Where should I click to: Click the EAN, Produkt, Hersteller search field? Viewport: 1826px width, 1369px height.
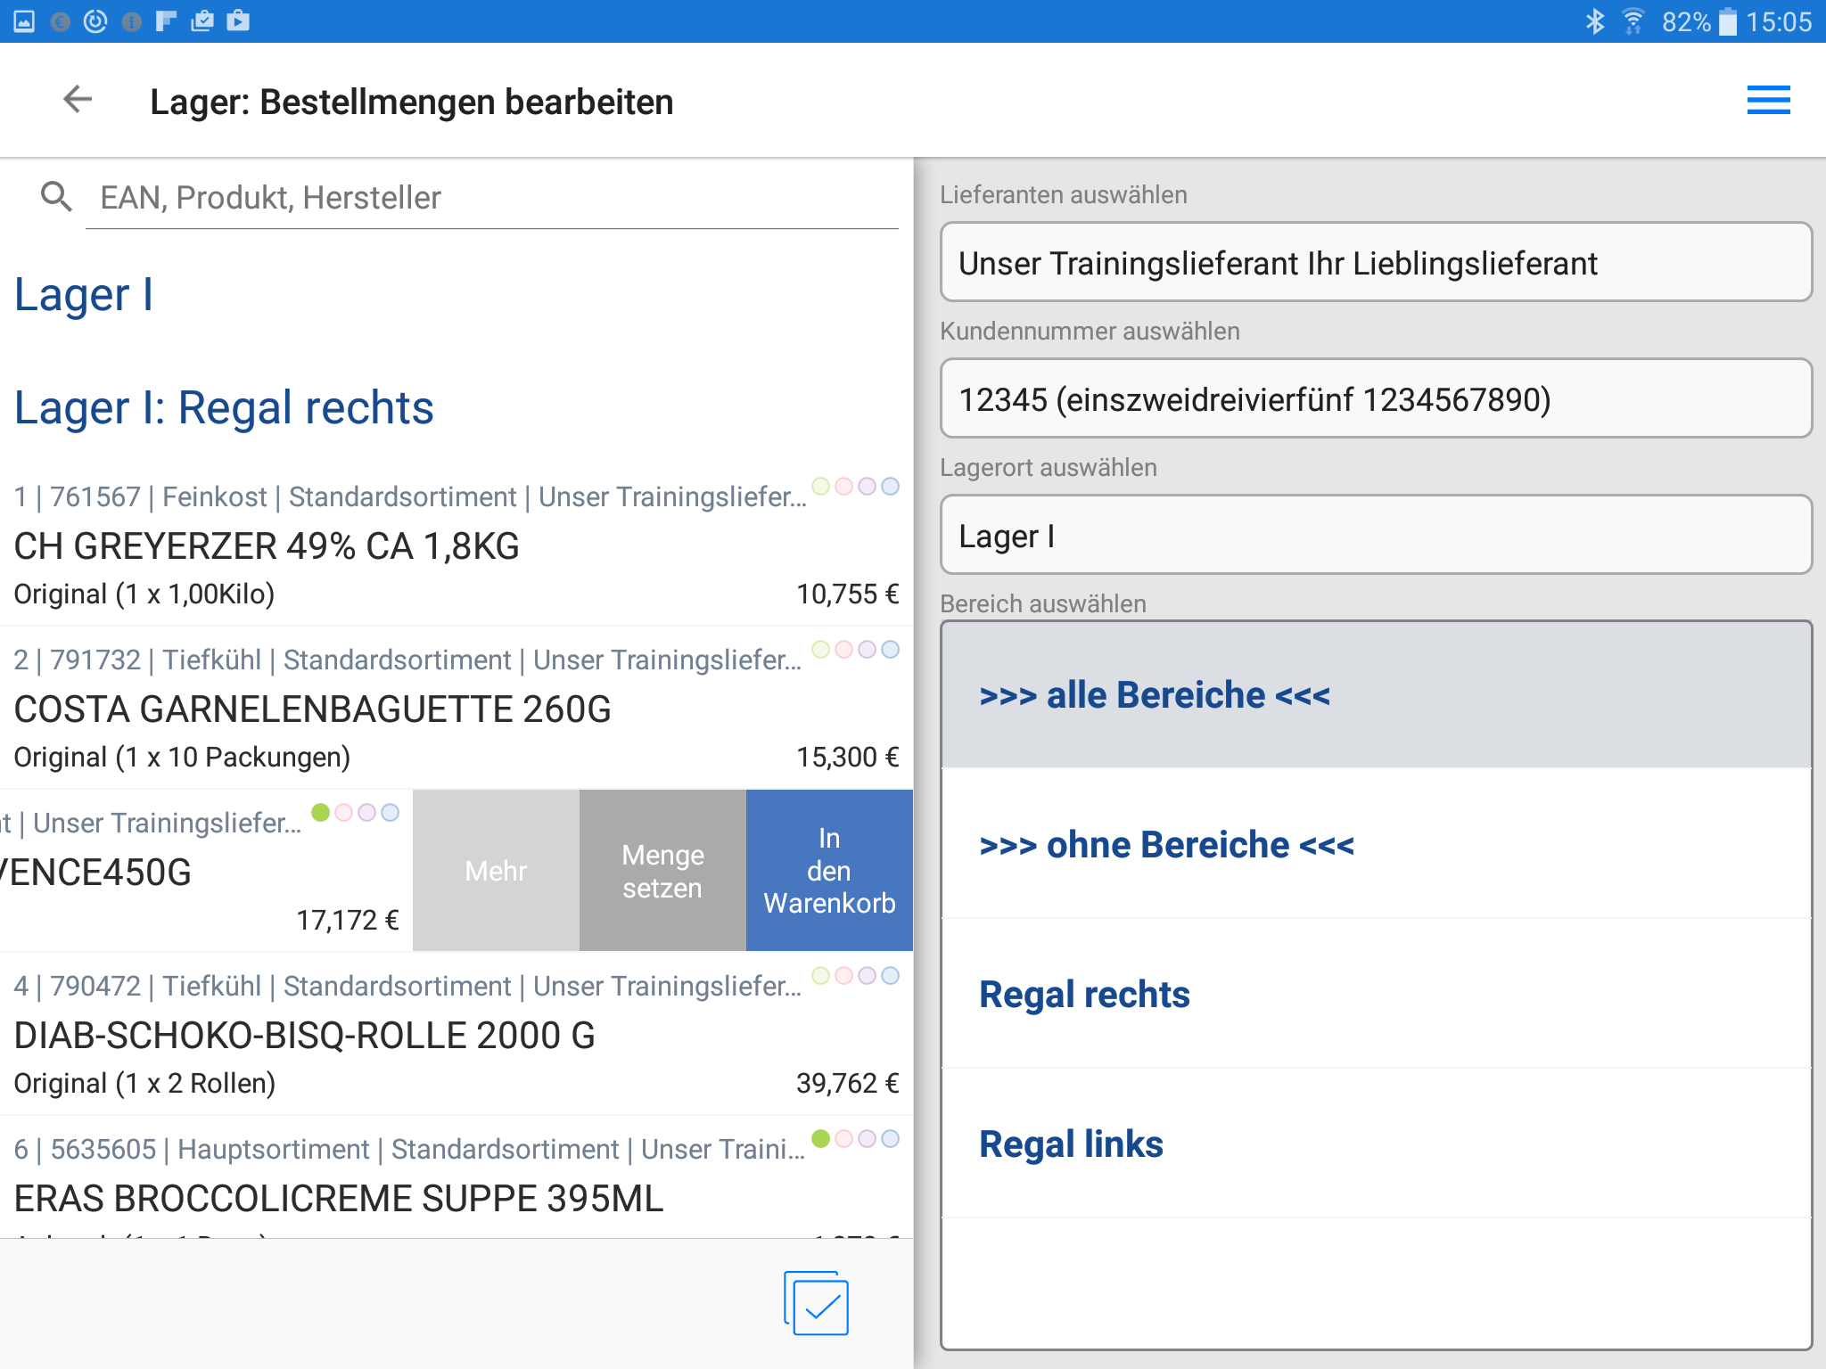tap(490, 198)
